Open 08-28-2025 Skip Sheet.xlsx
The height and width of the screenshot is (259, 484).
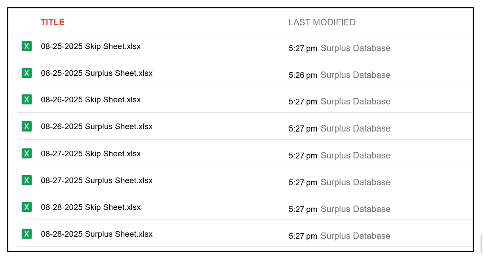pos(91,207)
